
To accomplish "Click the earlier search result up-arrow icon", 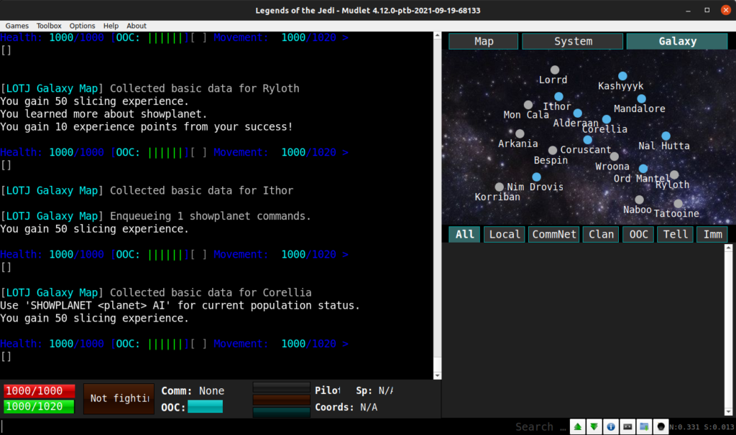I will [578, 426].
